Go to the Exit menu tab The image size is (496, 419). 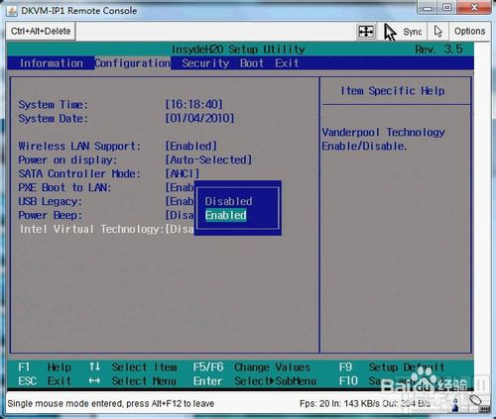[x=287, y=63]
